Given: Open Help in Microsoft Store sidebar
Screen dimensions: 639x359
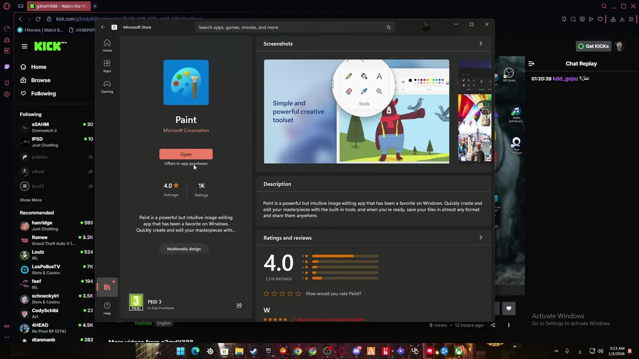Looking at the screenshot, I should [x=107, y=308].
